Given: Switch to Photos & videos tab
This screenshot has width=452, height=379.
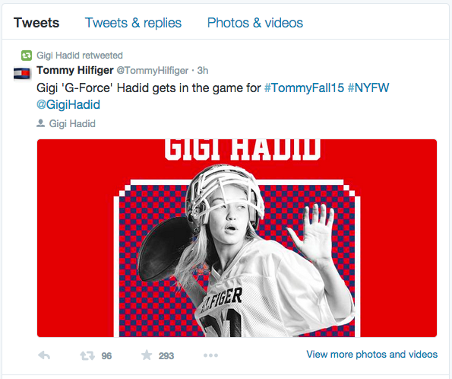Looking at the screenshot, I should coord(255,23).
